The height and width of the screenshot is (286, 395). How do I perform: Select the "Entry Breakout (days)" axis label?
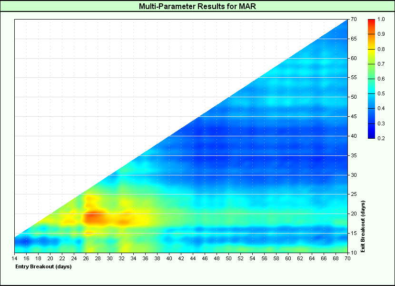tap(43, 266)
